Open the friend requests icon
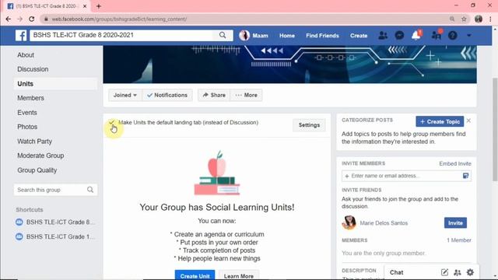The height and width of the screenshot is (280, 498). coord(383,35)
